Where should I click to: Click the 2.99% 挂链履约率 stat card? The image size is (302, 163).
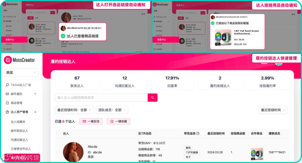click(x=268, y=82)
